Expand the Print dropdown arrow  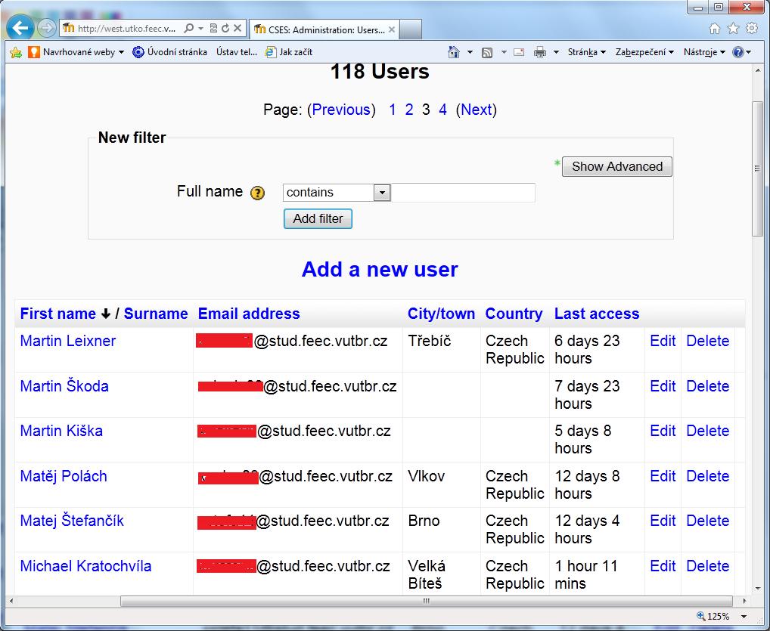(x=557, y=52)
